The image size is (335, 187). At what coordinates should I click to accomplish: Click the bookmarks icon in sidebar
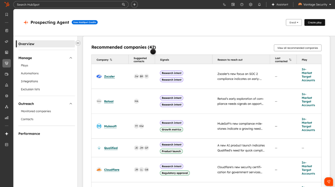click(x=7, y=15)
